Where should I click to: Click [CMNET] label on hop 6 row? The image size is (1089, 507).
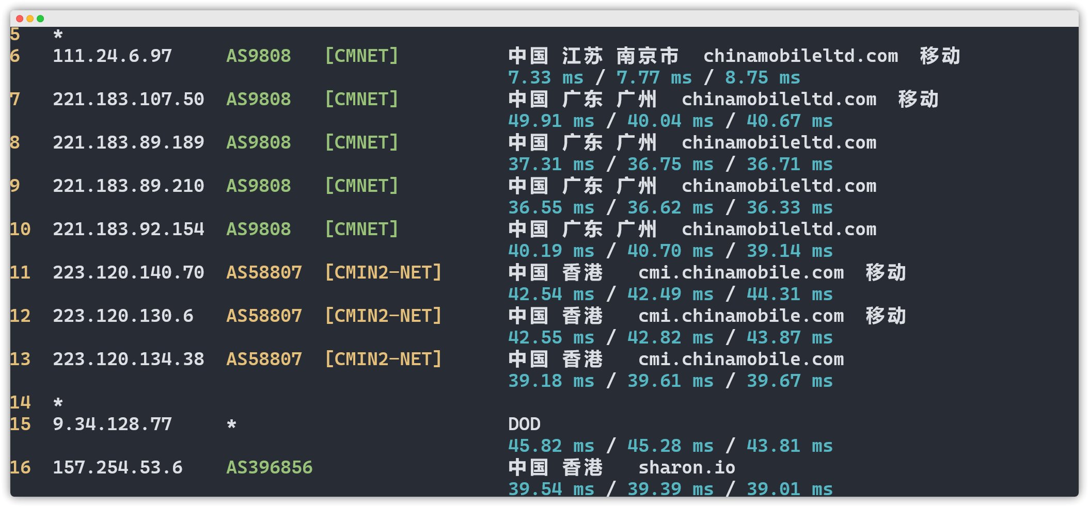coord(361,56)
